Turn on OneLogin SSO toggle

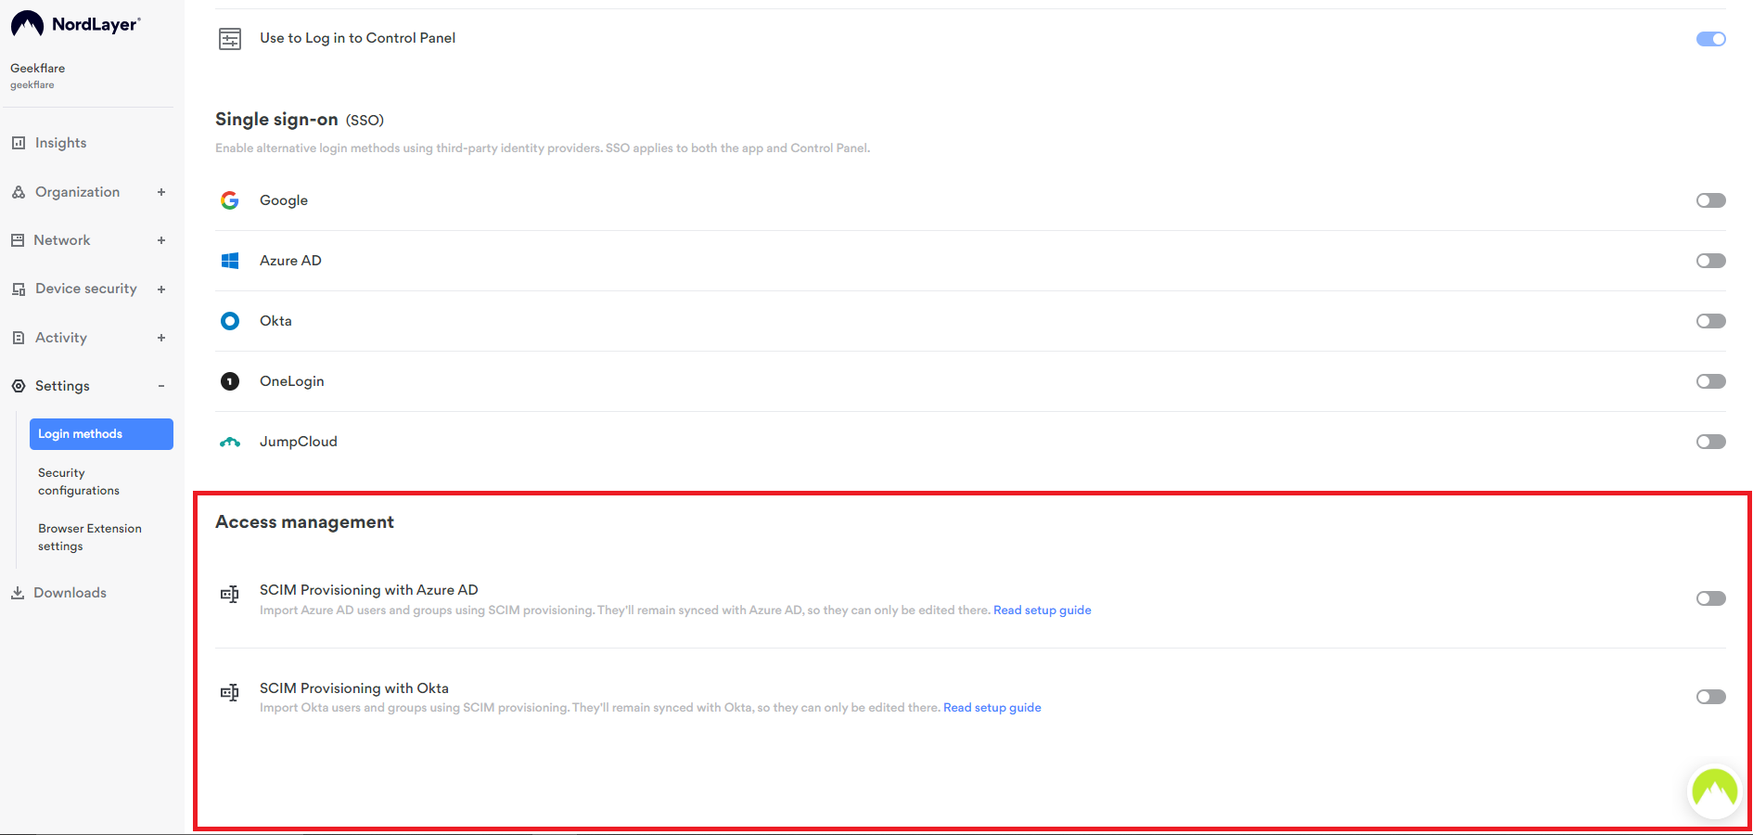click(1711, 381)
